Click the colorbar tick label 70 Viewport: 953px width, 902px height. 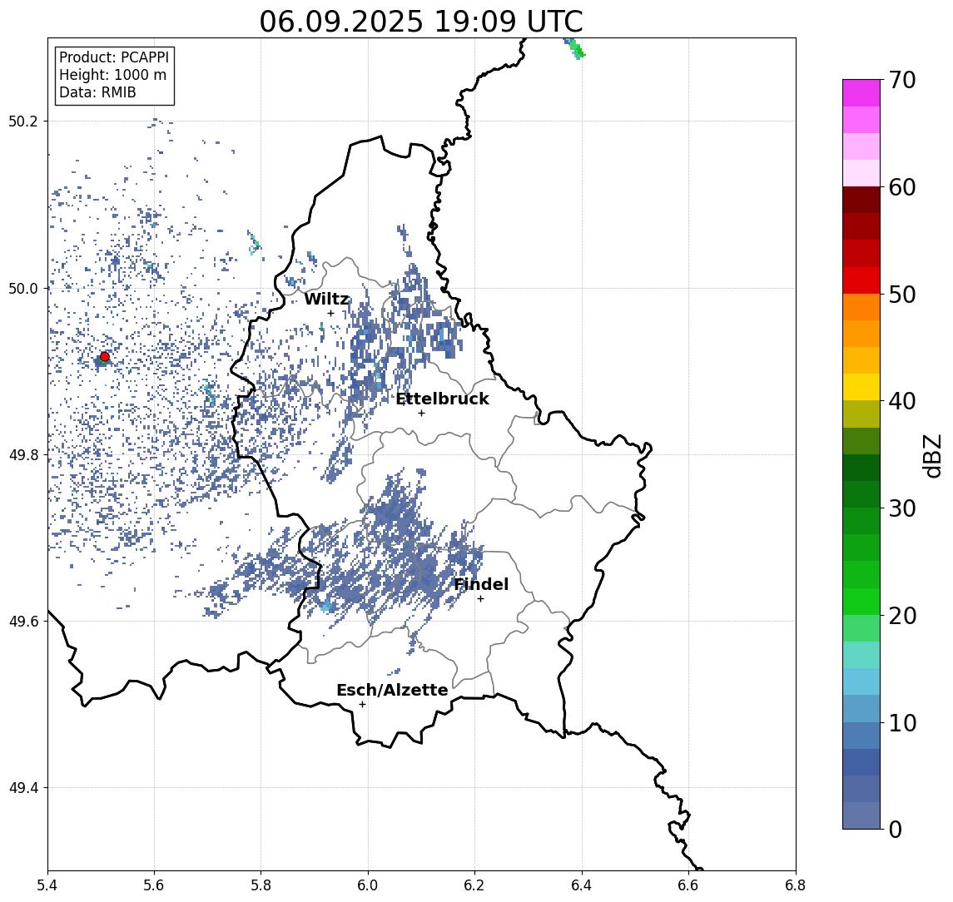coord(902,80)
